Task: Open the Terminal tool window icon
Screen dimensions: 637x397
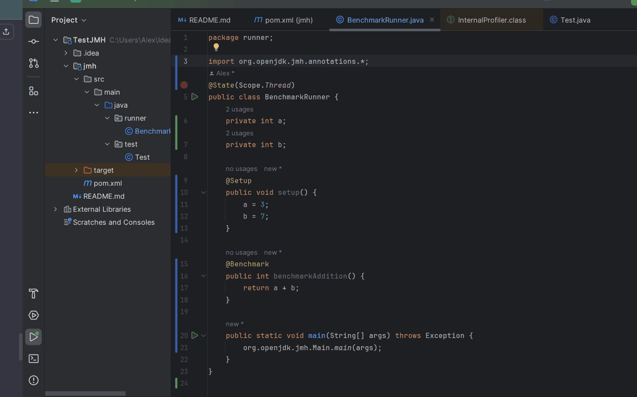Action: [x=33, y=359]
